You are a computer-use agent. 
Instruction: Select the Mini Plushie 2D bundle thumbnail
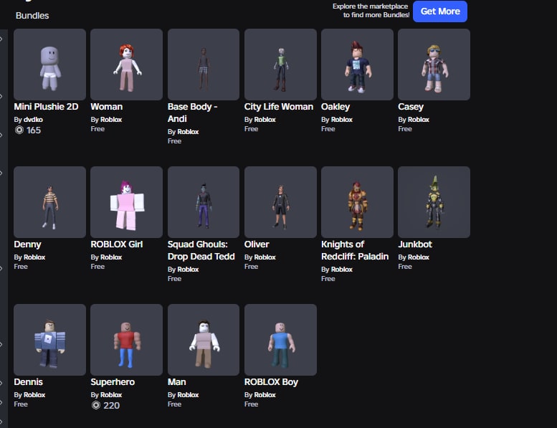click(49, 65)
